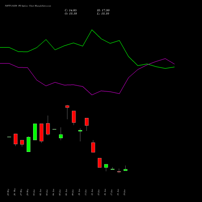This screenshot has height=202, width=202.
Task: Select the tall green candle above 01 Jun
Action: (35, 132)
